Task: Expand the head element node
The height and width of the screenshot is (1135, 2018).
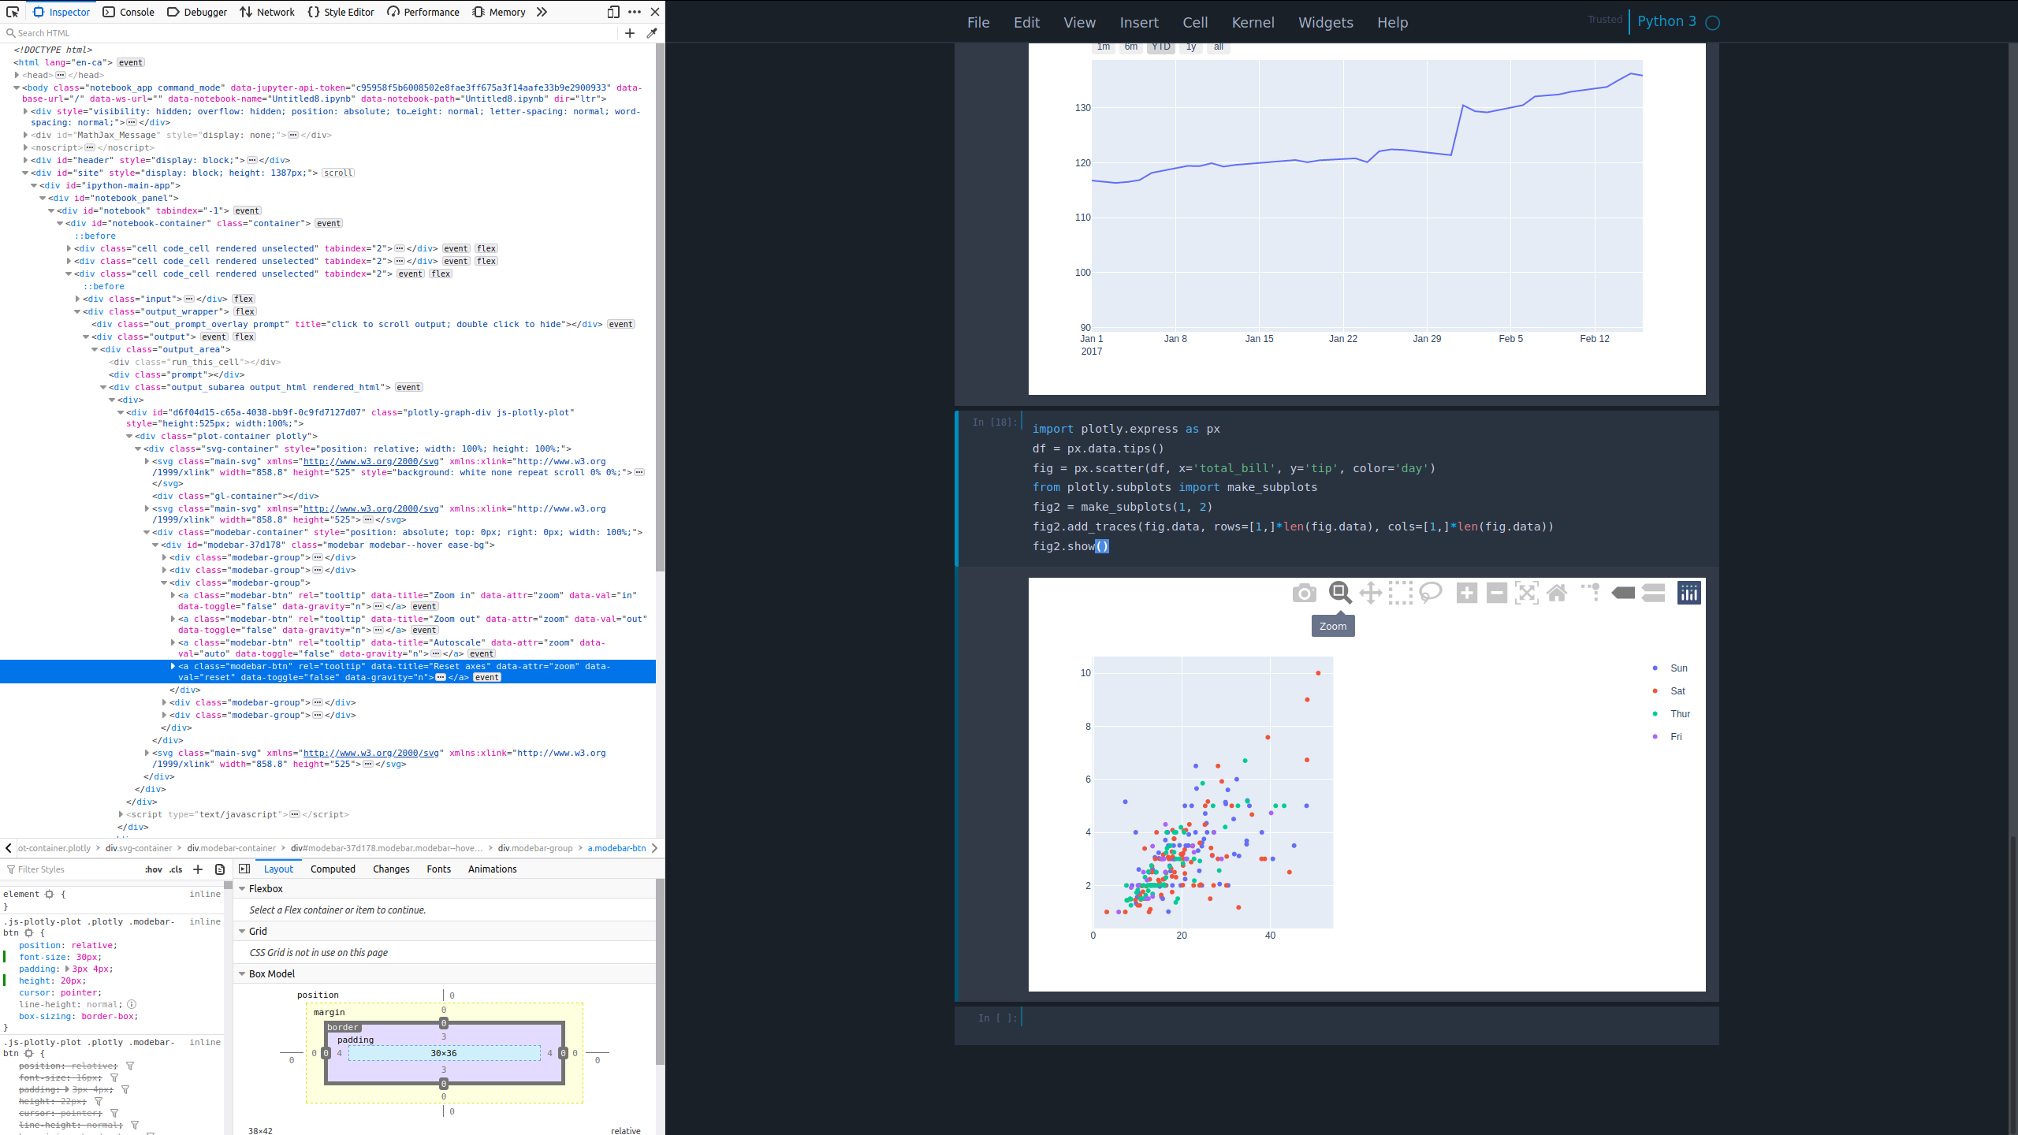Action: (x=17, y=75)
